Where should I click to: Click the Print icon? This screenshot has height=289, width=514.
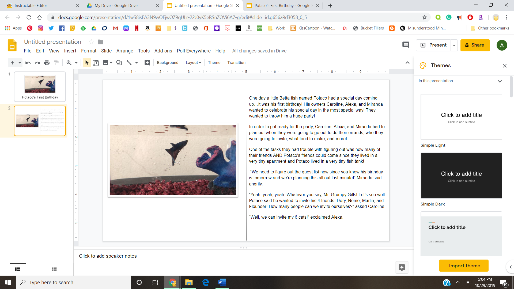pos(47,63)
